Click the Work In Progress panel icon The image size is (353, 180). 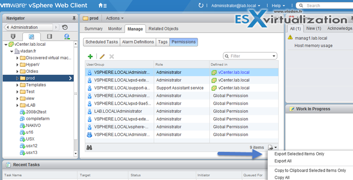click(x=292, y=109)
